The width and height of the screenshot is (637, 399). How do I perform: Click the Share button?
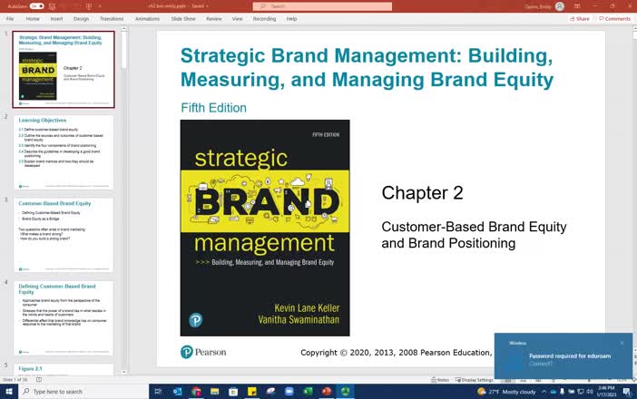579,18
